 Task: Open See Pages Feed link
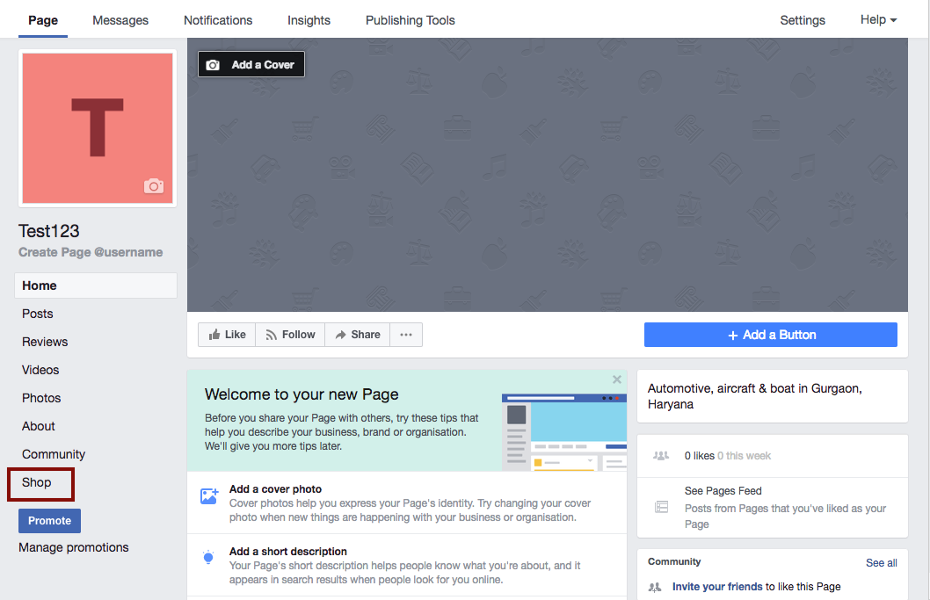(723, 491)
